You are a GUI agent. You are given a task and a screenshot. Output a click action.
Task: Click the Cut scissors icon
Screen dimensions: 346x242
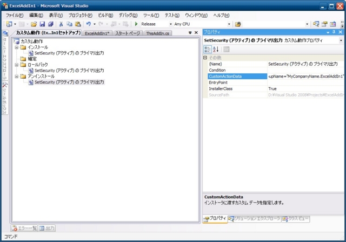(x=61, y=24)
